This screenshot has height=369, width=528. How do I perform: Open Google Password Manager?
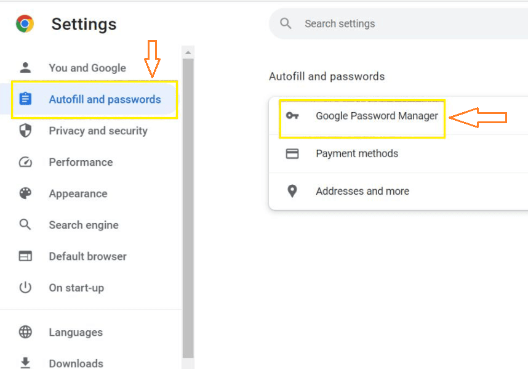[398, 116]
